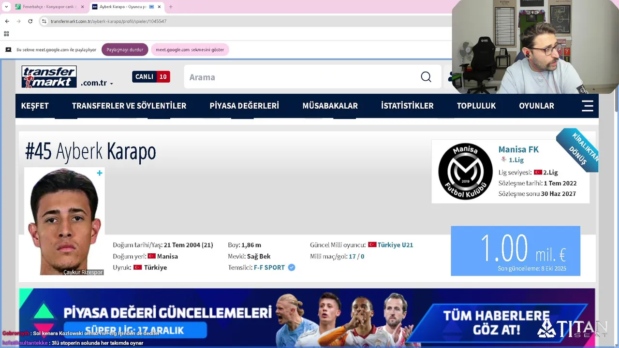
Task: Open the OYUNLAR menu
Action: point(536,106)
